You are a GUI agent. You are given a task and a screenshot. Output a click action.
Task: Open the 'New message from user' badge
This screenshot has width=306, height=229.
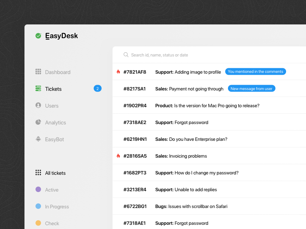251,89
